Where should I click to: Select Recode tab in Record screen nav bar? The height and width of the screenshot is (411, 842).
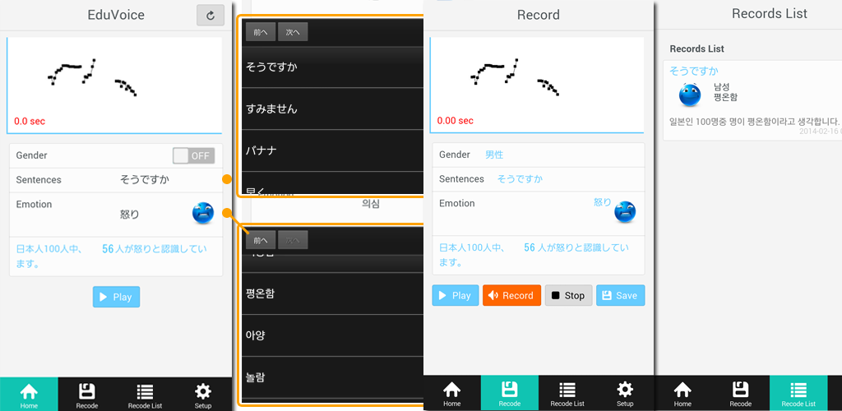510,395
